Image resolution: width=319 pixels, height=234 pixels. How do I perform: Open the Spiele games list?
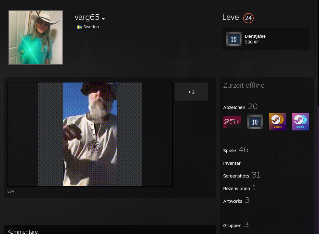pyautogui.click(x=230, y=151)
